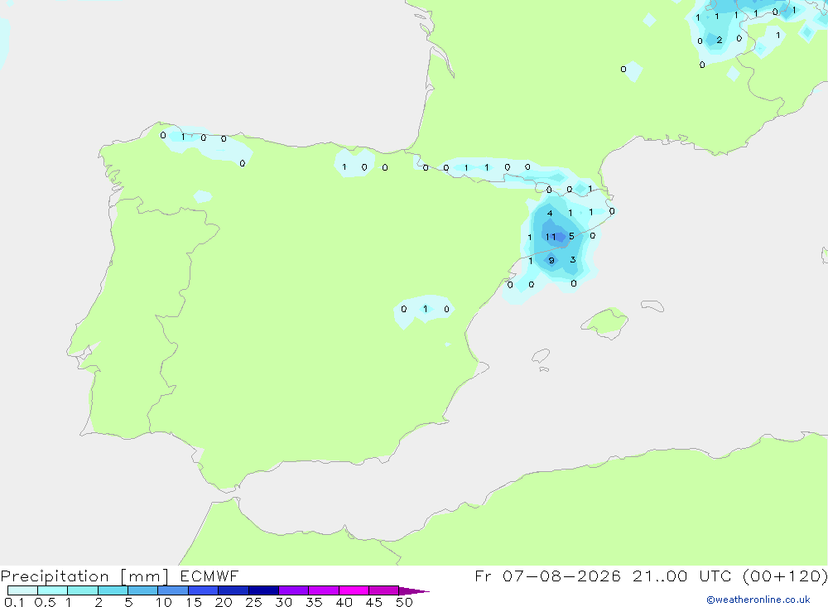The width and height of the screenshot is (828, 607).
Task: Click the legend label '50'
Action: coord(405,602)
